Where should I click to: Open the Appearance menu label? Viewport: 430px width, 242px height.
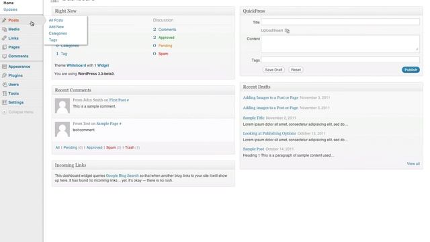19,67
